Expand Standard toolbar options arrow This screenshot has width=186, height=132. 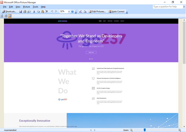click(76, 12)
